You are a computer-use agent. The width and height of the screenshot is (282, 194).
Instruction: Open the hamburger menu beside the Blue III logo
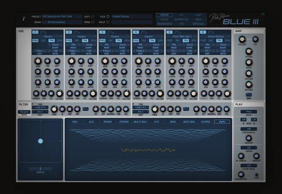263,14
